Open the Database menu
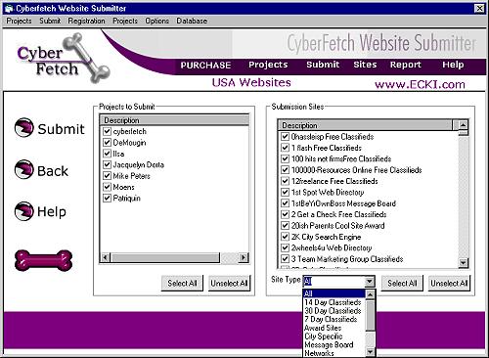 click(x=192, y=21)
